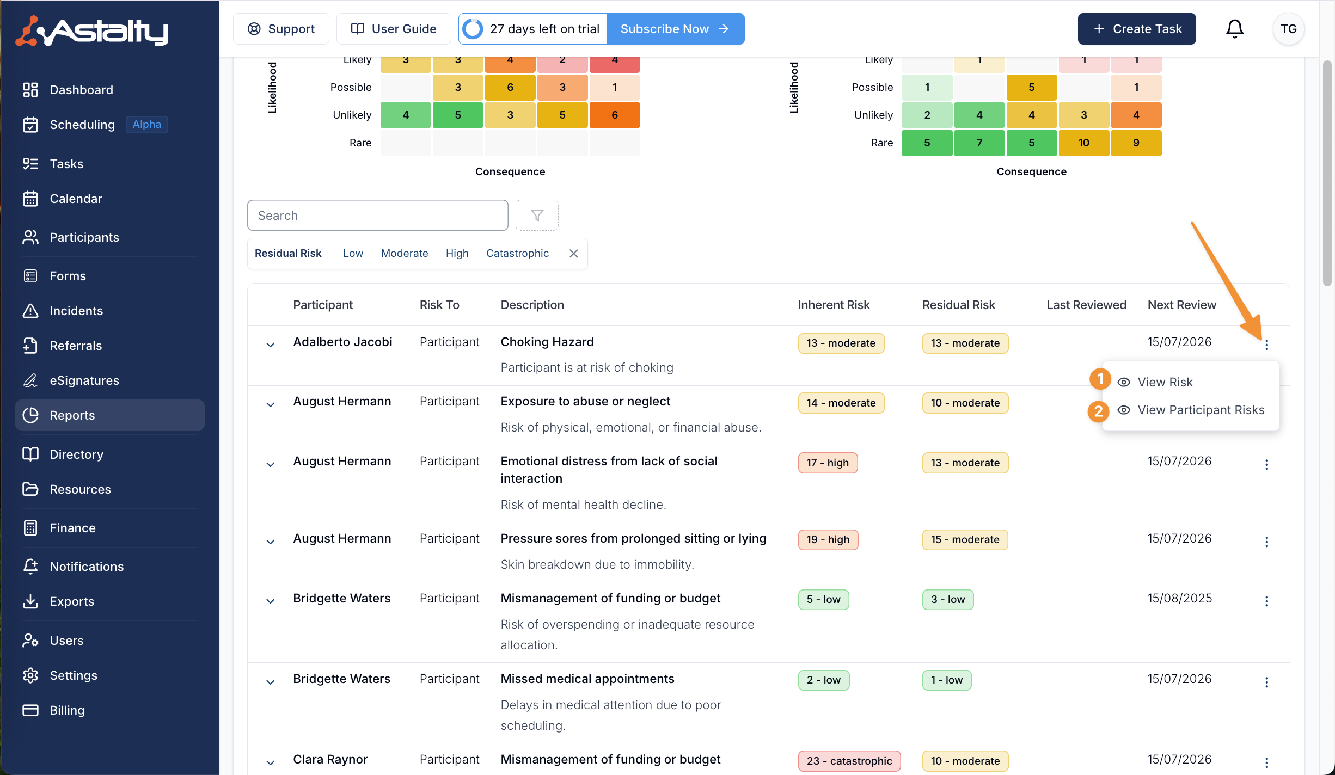Screen dimensions: 1335x775
Task: Toggle the Low residual risk filter
Action: 353,253
